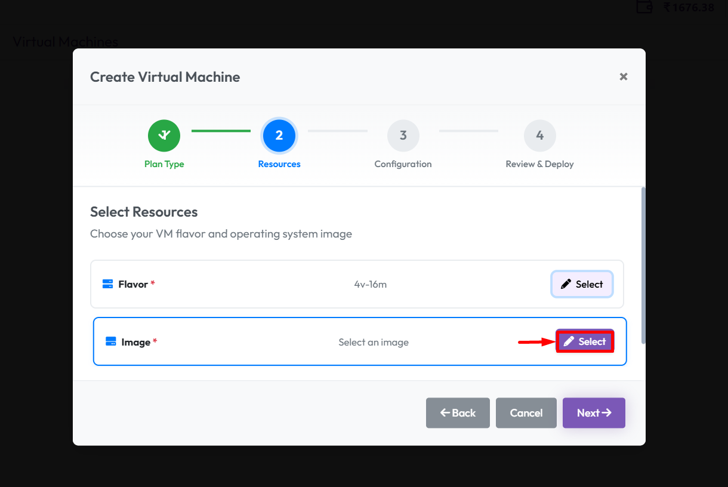This screenshot has height=487, width=728.
Task: Click the Review & Deploy step label
Action: pyautogui.click(x=539, y=164)
